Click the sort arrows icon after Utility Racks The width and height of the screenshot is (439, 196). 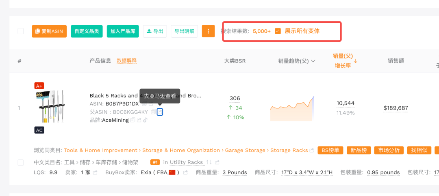(209, 162)
